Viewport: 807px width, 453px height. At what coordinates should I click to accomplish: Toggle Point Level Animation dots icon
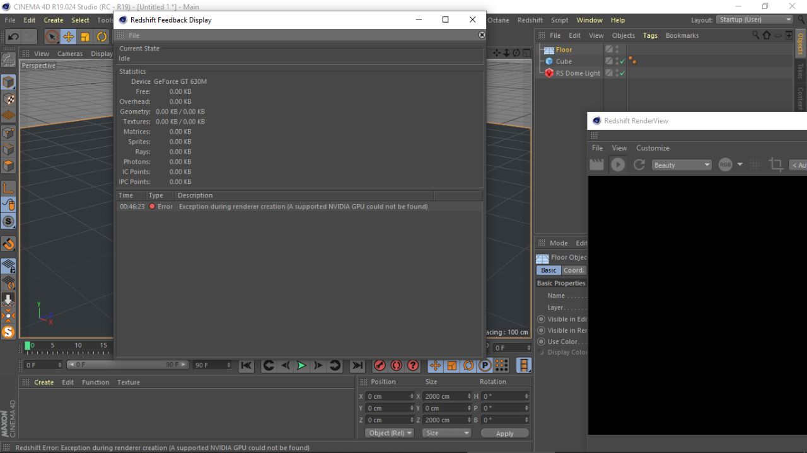[x=501, y=365]
